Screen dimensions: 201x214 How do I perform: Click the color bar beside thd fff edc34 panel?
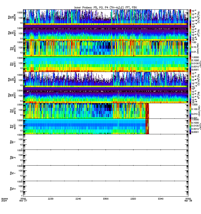(190, 80)
